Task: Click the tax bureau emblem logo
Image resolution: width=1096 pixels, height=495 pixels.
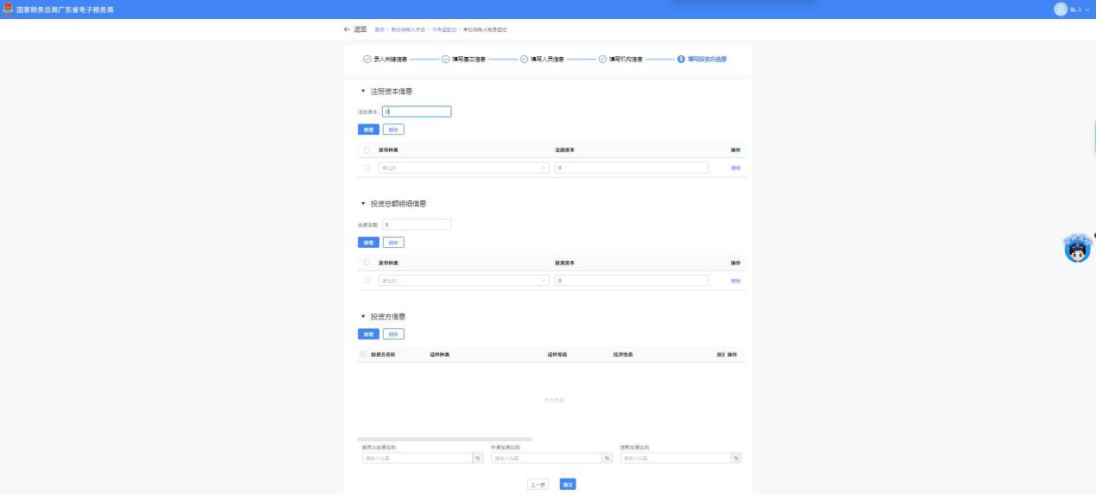Action: pyautogui.click(x=8, y=10)
